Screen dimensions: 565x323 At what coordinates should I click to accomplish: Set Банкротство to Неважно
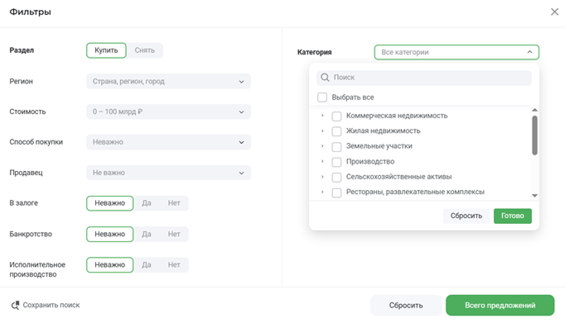tap(110, 235)
